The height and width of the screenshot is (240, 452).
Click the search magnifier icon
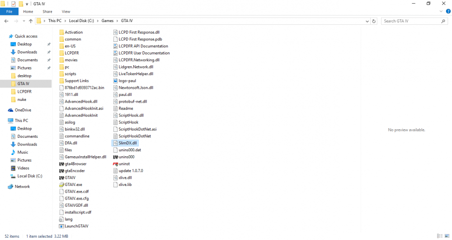pos(443,21)
